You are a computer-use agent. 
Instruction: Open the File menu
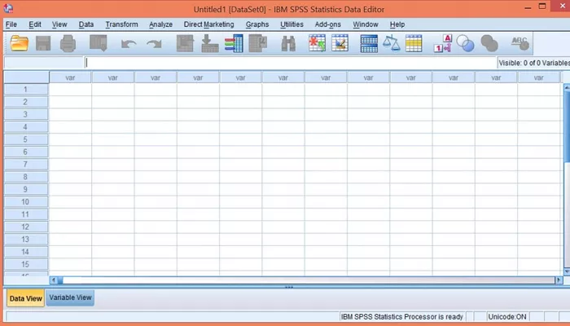[11, 24]
